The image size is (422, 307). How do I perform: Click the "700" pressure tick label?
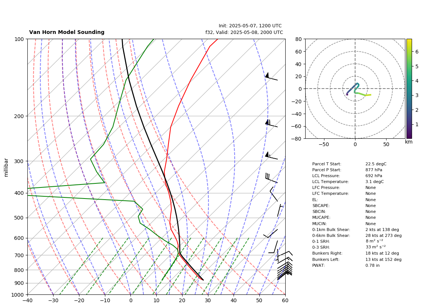(20, 255)
